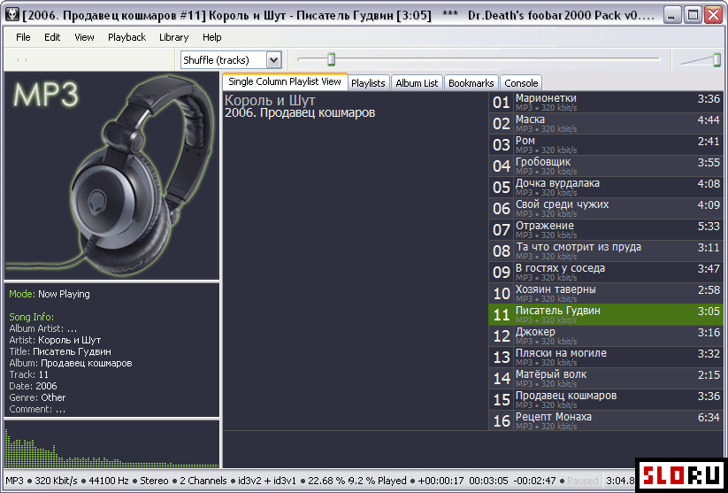728x493 pixels.
Task: Click the album line 2006. Продавец кошмаров
Action: click(x=300, y=113)
